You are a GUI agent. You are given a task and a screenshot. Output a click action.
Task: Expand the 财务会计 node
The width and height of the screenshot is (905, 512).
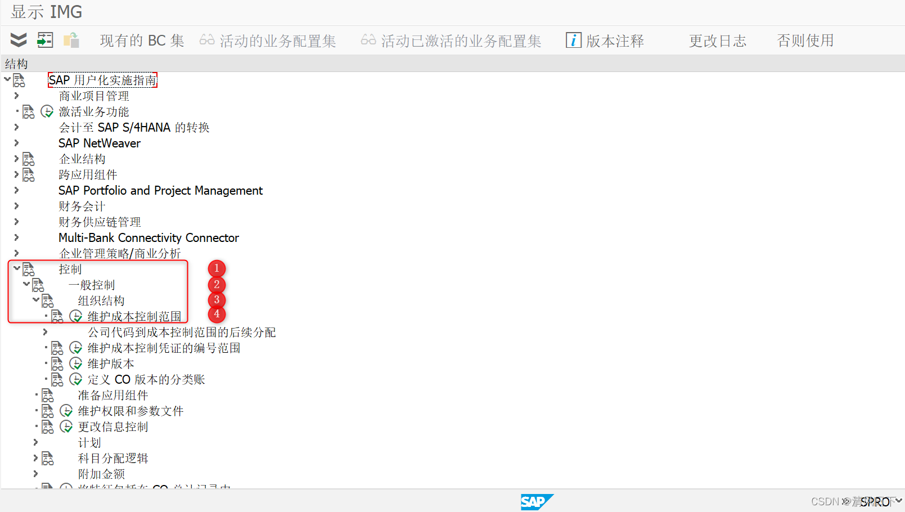point(16,206)
